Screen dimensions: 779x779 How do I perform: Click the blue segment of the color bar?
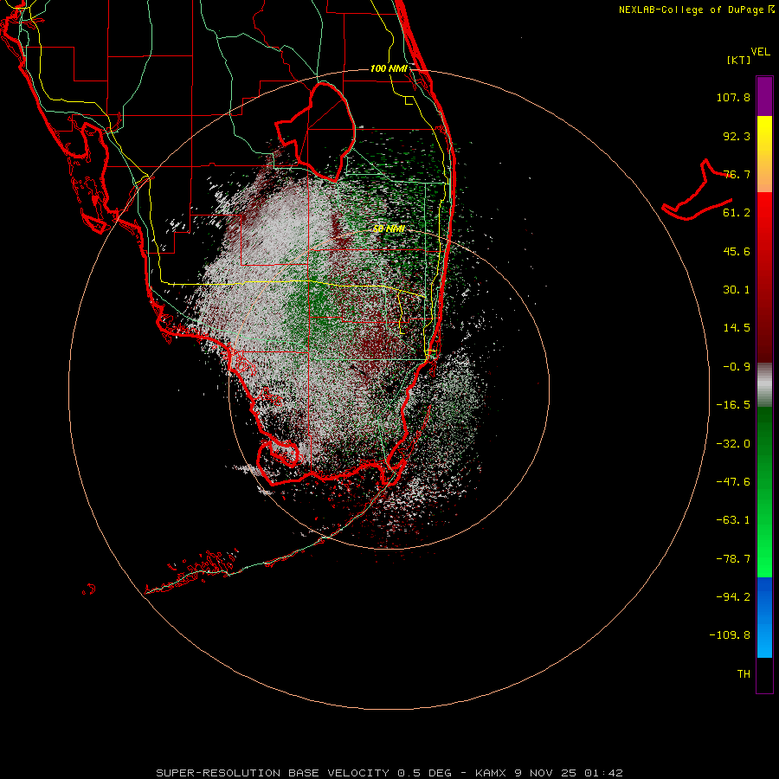coord(764,617)
